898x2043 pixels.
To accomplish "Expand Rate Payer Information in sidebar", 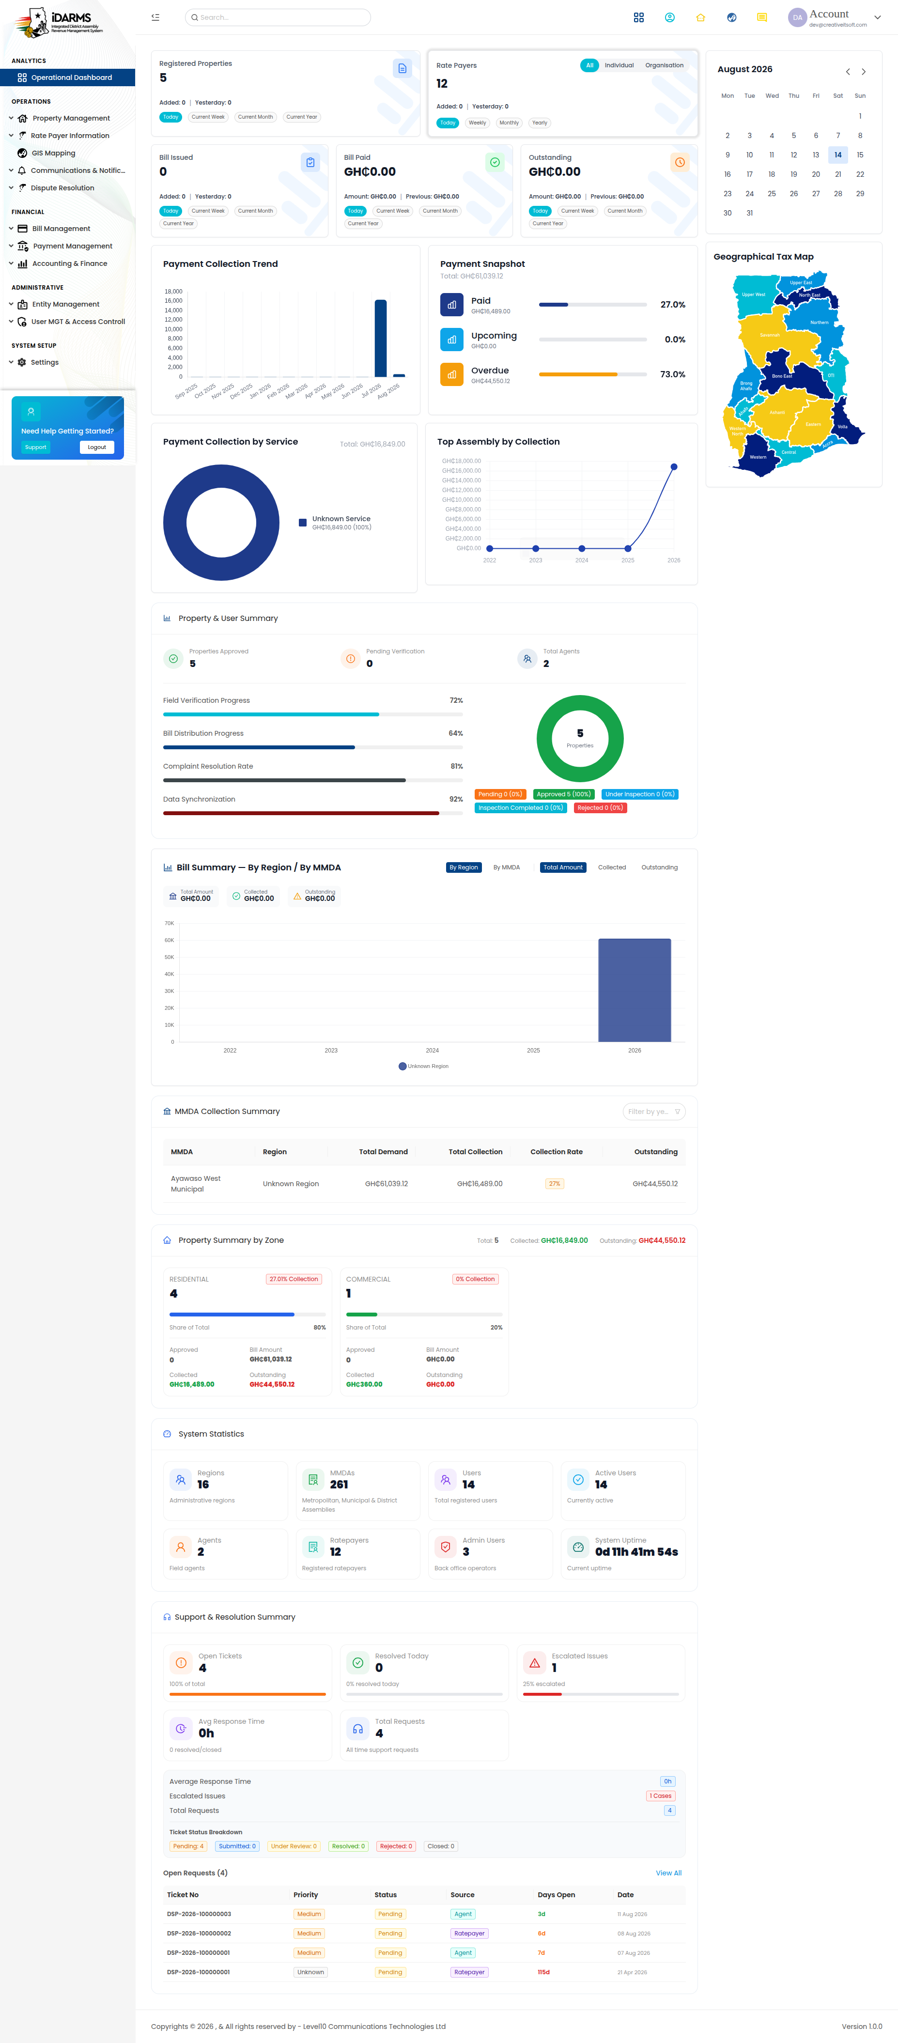I will 67,136.
